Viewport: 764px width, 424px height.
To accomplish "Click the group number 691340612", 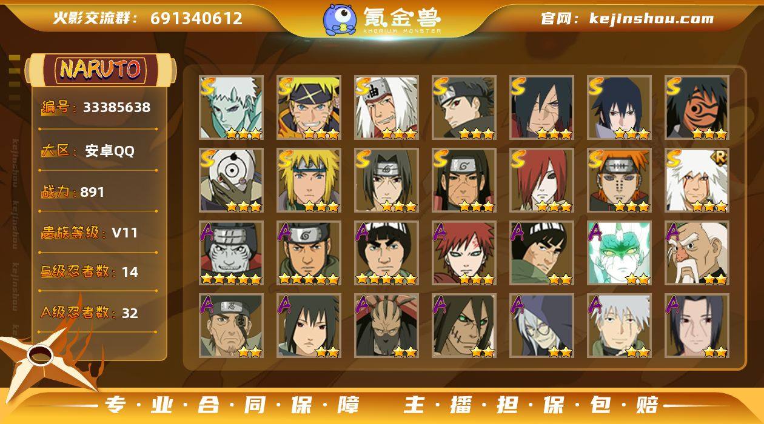I will pyautogui.click(x=196, y=18).
